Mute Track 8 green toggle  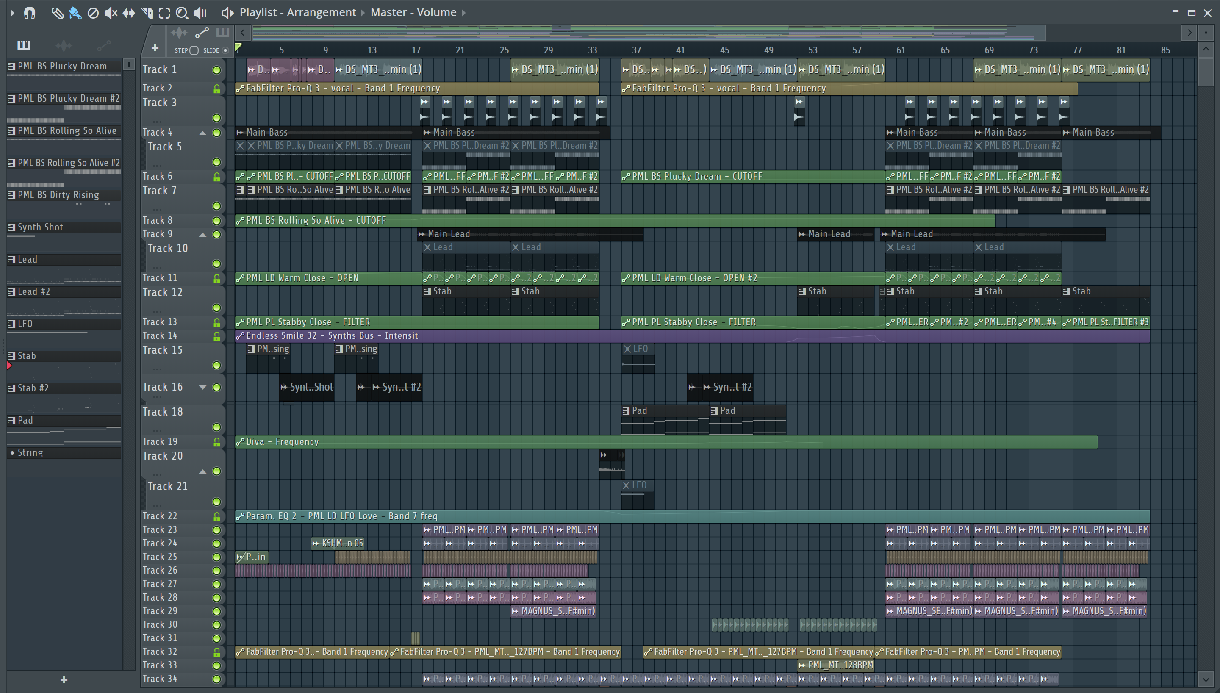(216, 220)
